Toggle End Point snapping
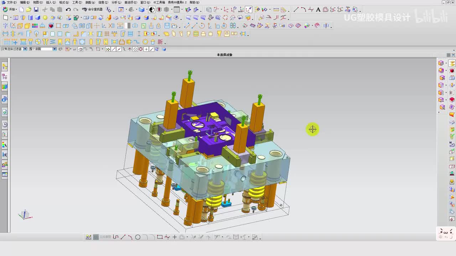 pos(114,49)
